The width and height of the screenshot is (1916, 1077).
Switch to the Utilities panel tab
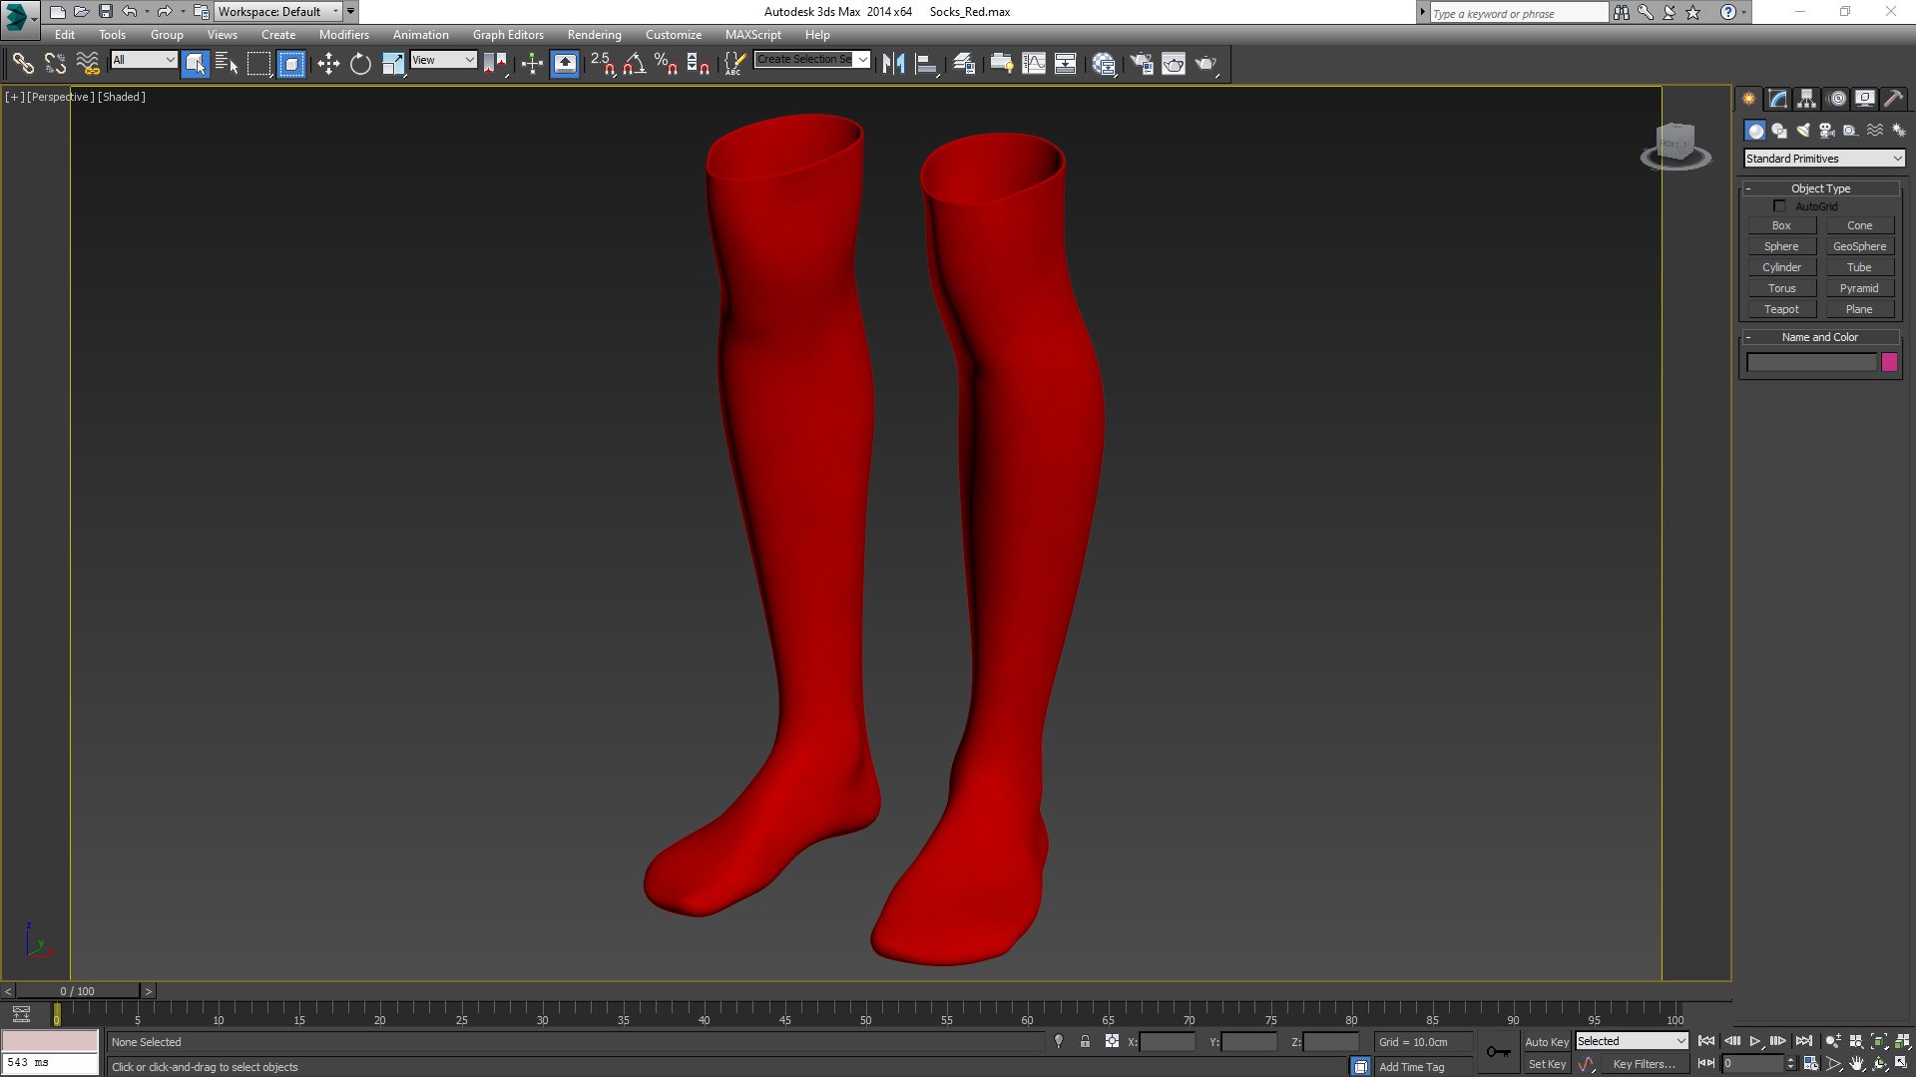1893,99
